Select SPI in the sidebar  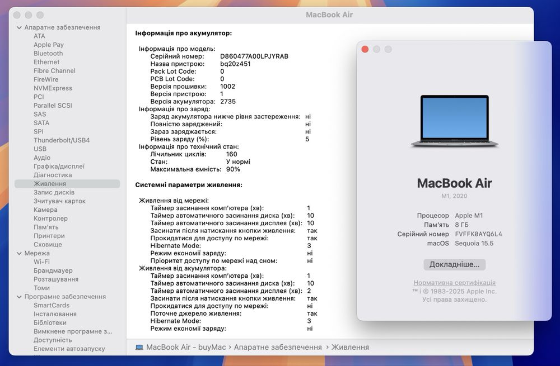[38, 131]
